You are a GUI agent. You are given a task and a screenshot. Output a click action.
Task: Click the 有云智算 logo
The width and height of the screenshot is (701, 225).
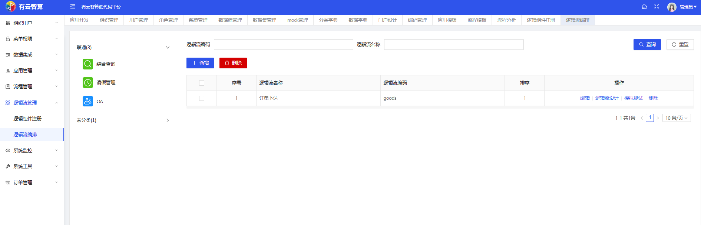pyautogui.click(x=11, y=7)
